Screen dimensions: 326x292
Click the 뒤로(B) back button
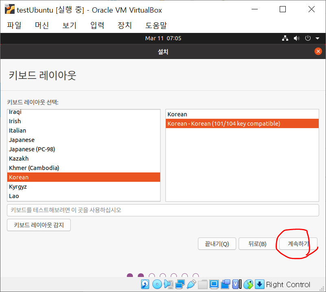pos(257,244)
